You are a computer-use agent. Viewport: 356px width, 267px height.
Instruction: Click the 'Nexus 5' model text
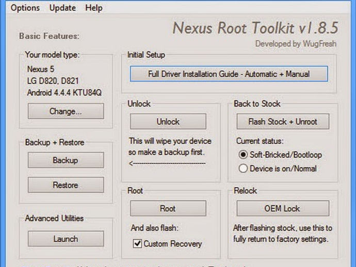point(41,69)
